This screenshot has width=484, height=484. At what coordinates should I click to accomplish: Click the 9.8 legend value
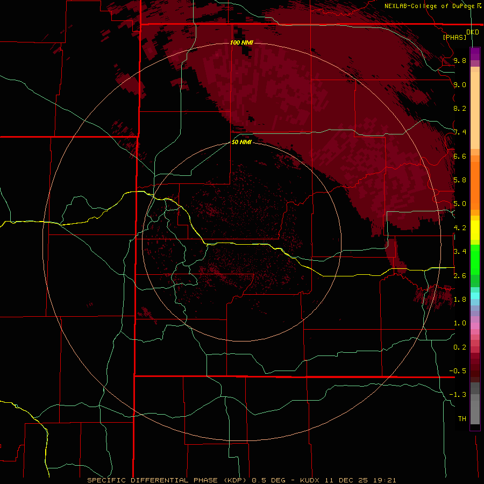point(460,60)
